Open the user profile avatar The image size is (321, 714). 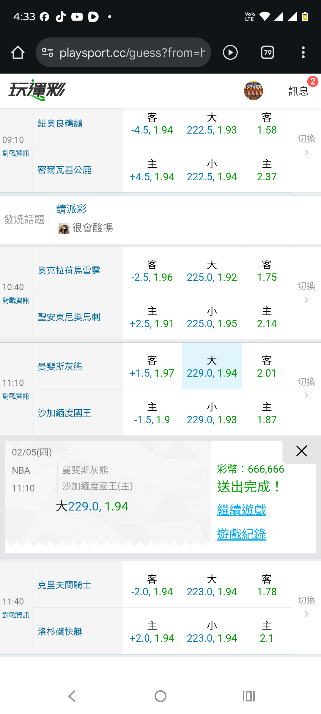coord(253,90)
